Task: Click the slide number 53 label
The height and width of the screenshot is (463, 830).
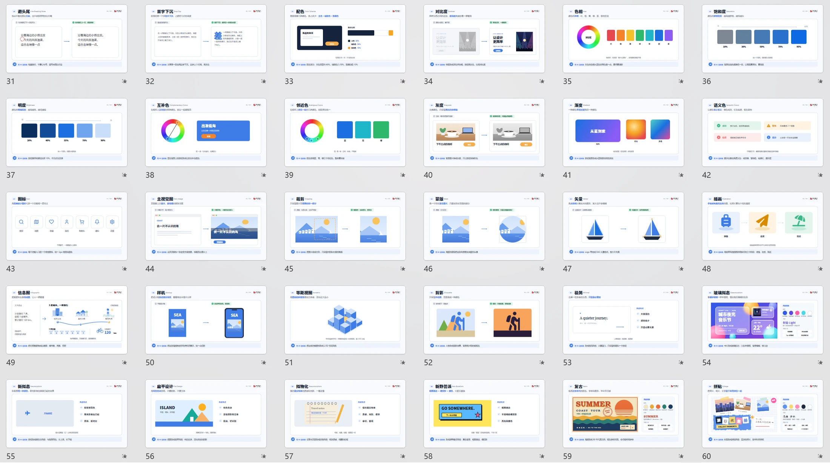Action: click(567, 363)
